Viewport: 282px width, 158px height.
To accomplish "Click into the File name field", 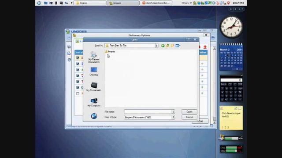I will (148, 111).
